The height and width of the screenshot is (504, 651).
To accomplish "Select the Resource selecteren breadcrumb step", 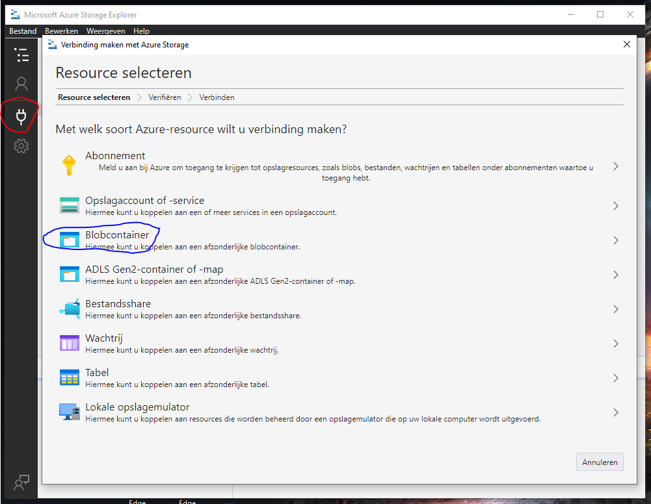I will [x=94, y=97].
